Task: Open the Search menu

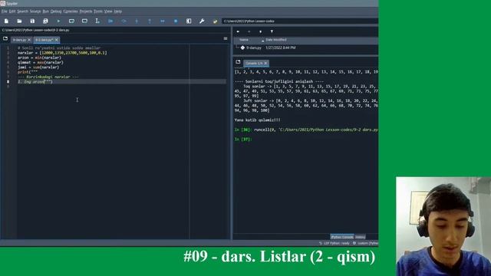Action: (22, 11)
